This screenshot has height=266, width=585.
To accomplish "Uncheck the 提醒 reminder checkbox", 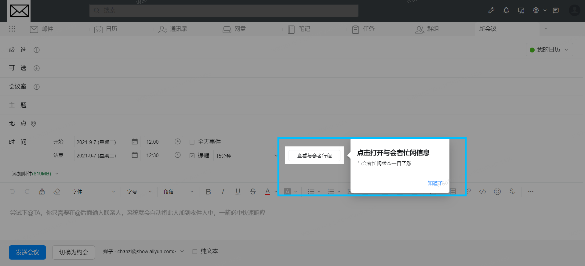I will [x=192, y=156].
